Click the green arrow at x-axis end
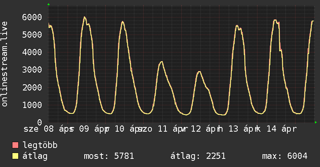Image resolution: width=320 pixels, height=167 pixels. 316,122
